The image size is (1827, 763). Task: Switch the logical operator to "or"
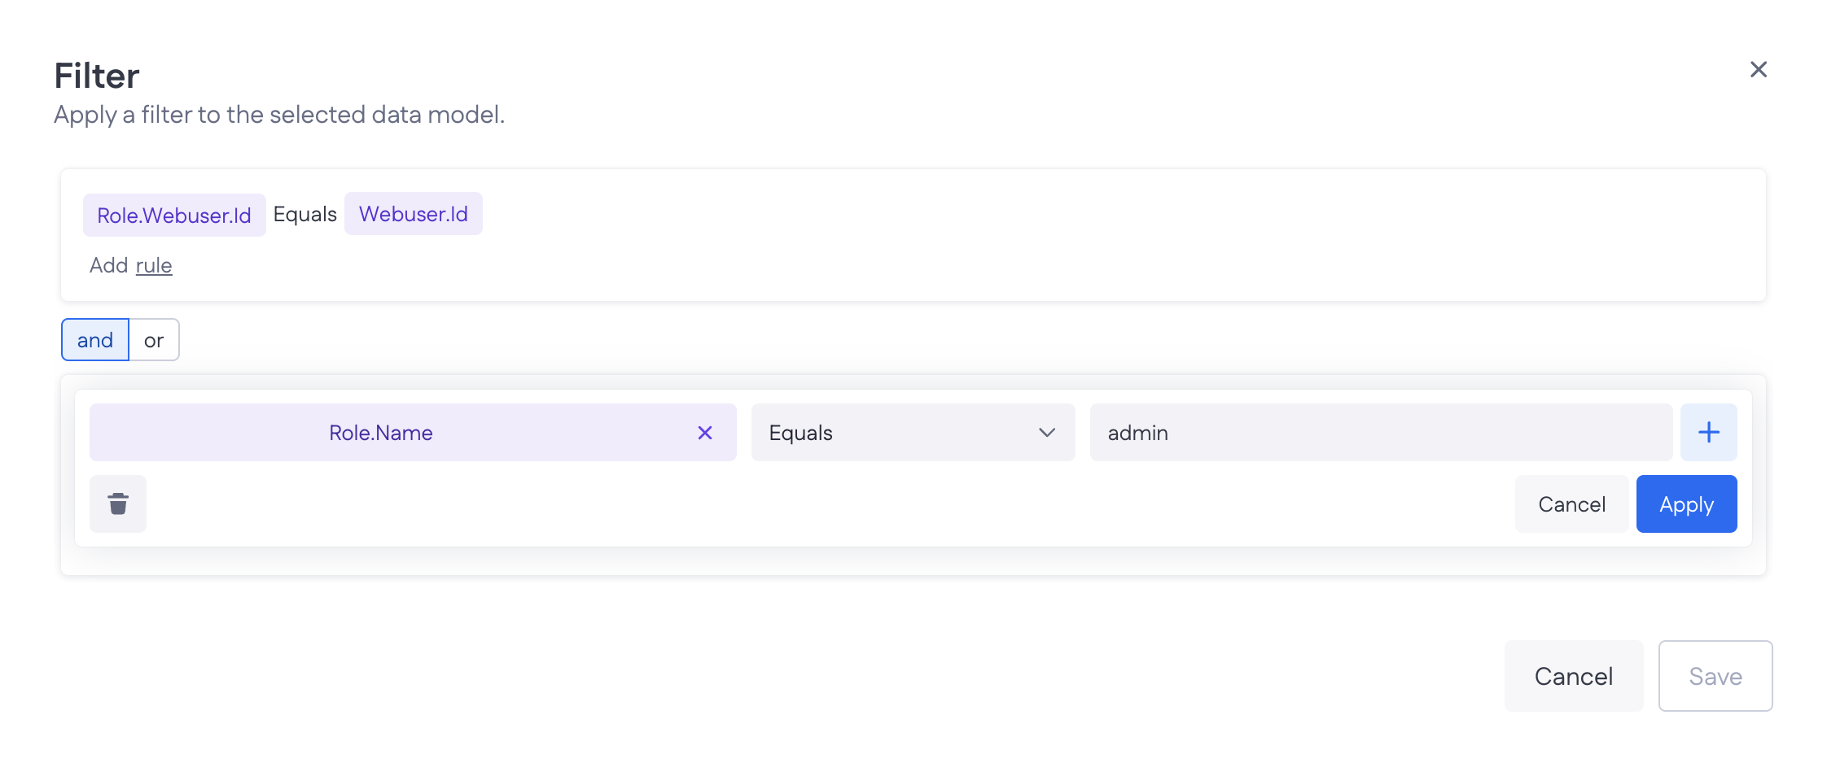coord(154,340)
